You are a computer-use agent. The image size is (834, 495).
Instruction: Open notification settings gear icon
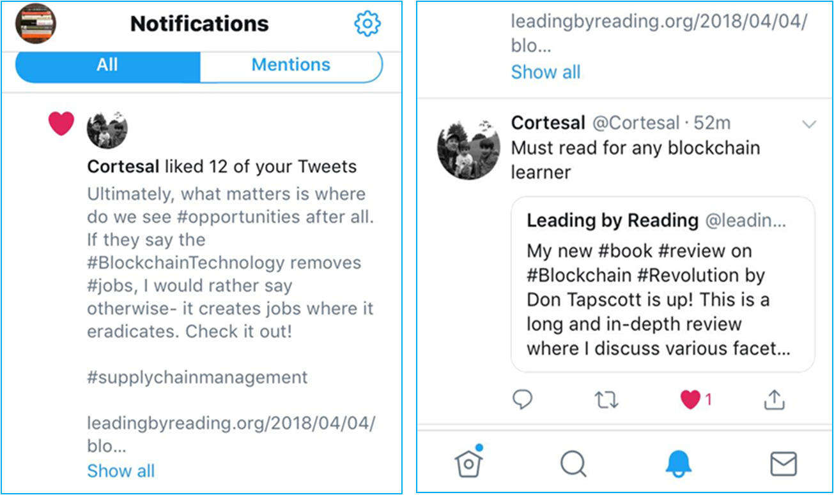tap(367, 24)
